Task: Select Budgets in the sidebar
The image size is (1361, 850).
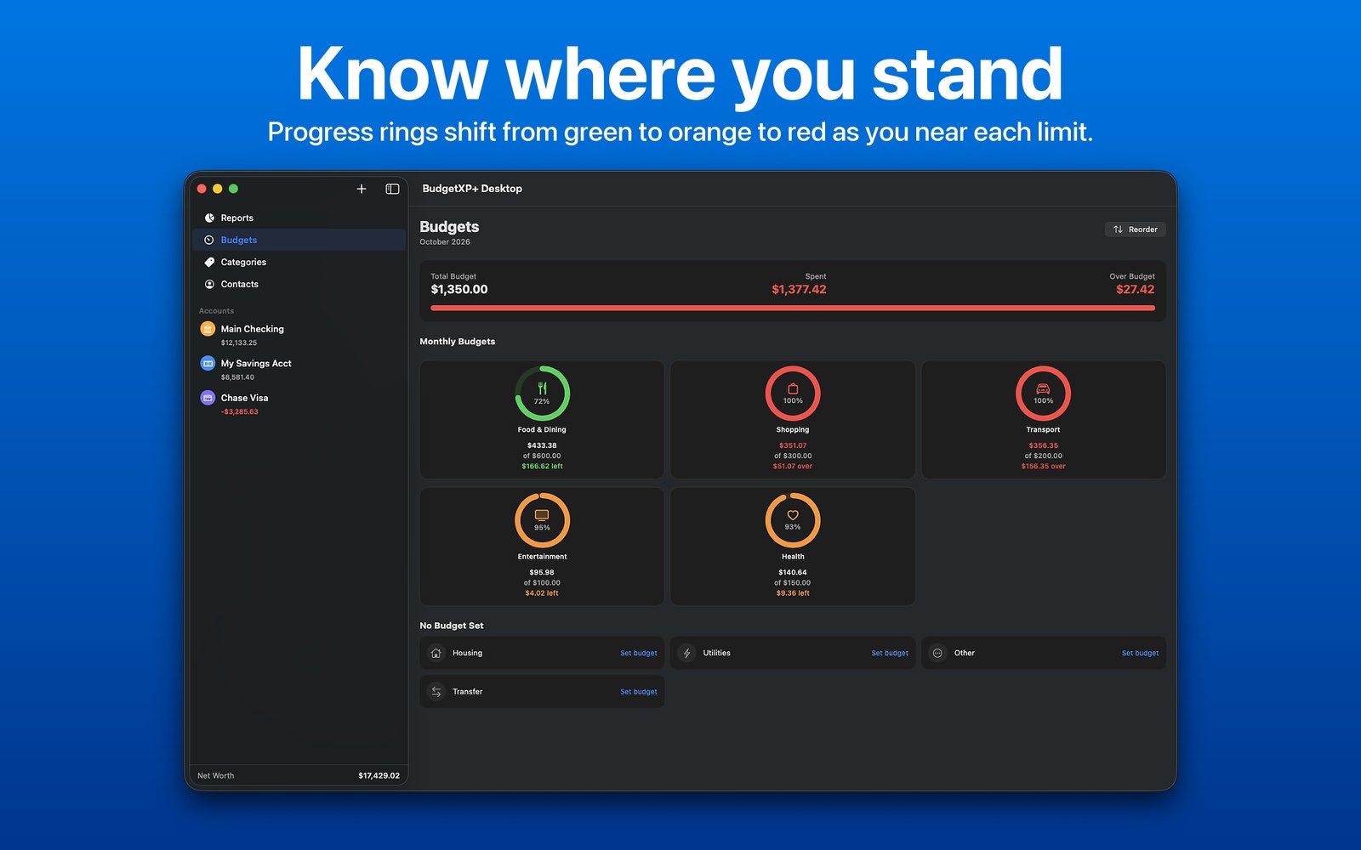Action: [x=299, y=241]
